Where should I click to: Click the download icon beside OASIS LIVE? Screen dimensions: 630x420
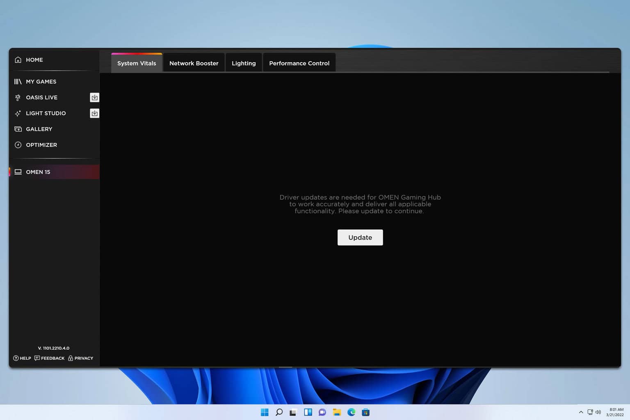click(94, 98)
